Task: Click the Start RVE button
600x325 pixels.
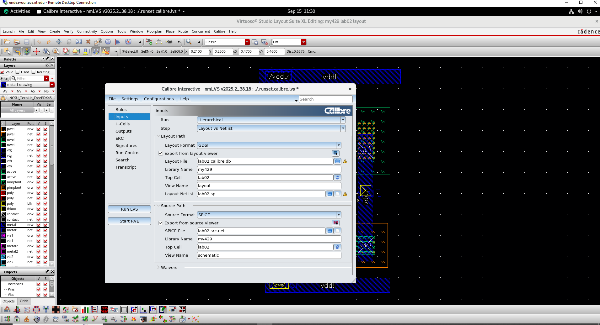Action: point(129,221)
